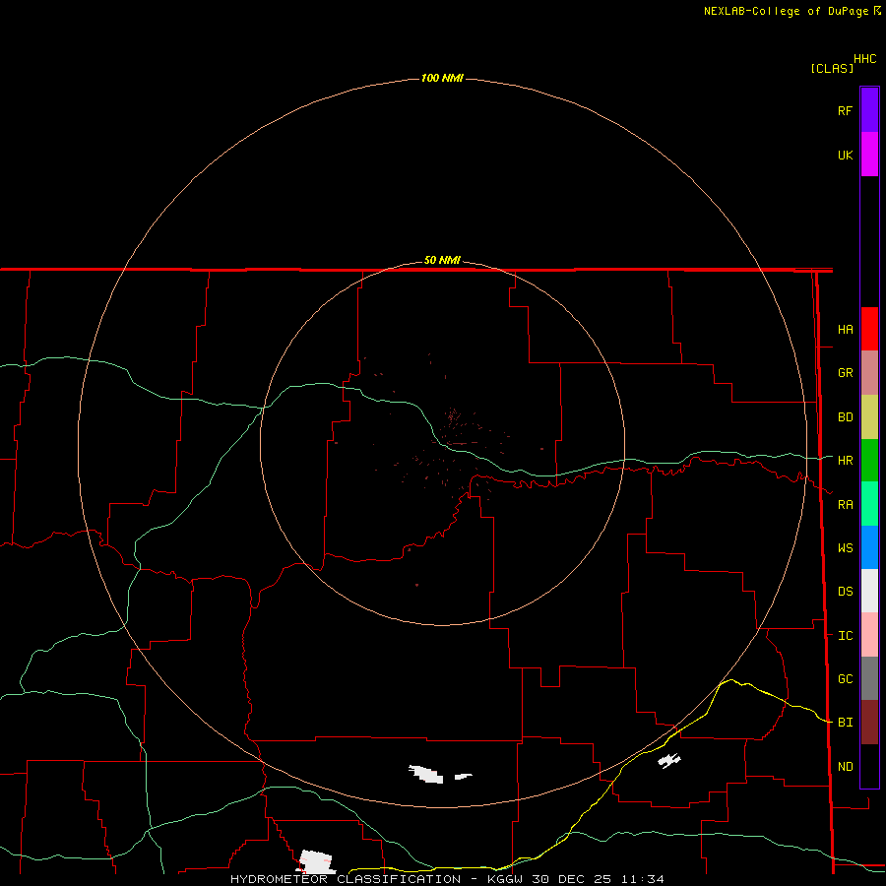Click the WS legend label
Image resolution: width=886 pixels, height=886 pixels.
(x=845, y=548)
